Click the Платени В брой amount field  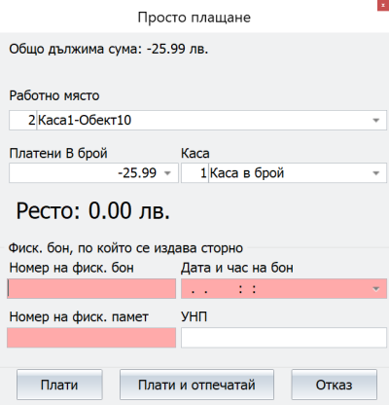93,173
